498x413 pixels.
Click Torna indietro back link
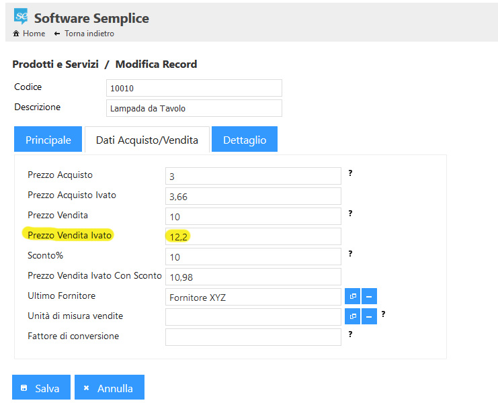click(89, 34)
